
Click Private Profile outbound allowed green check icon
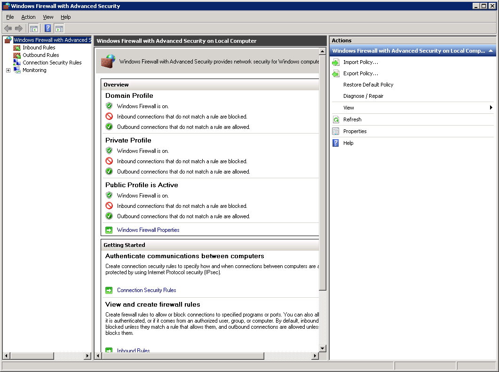point(109,172)
